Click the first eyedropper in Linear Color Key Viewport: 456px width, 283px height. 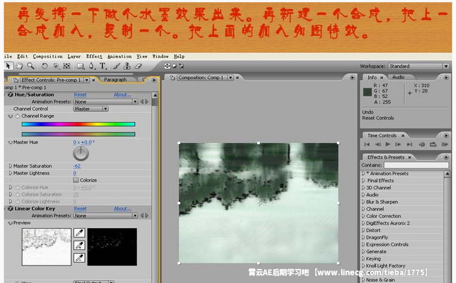click(80, 232)
